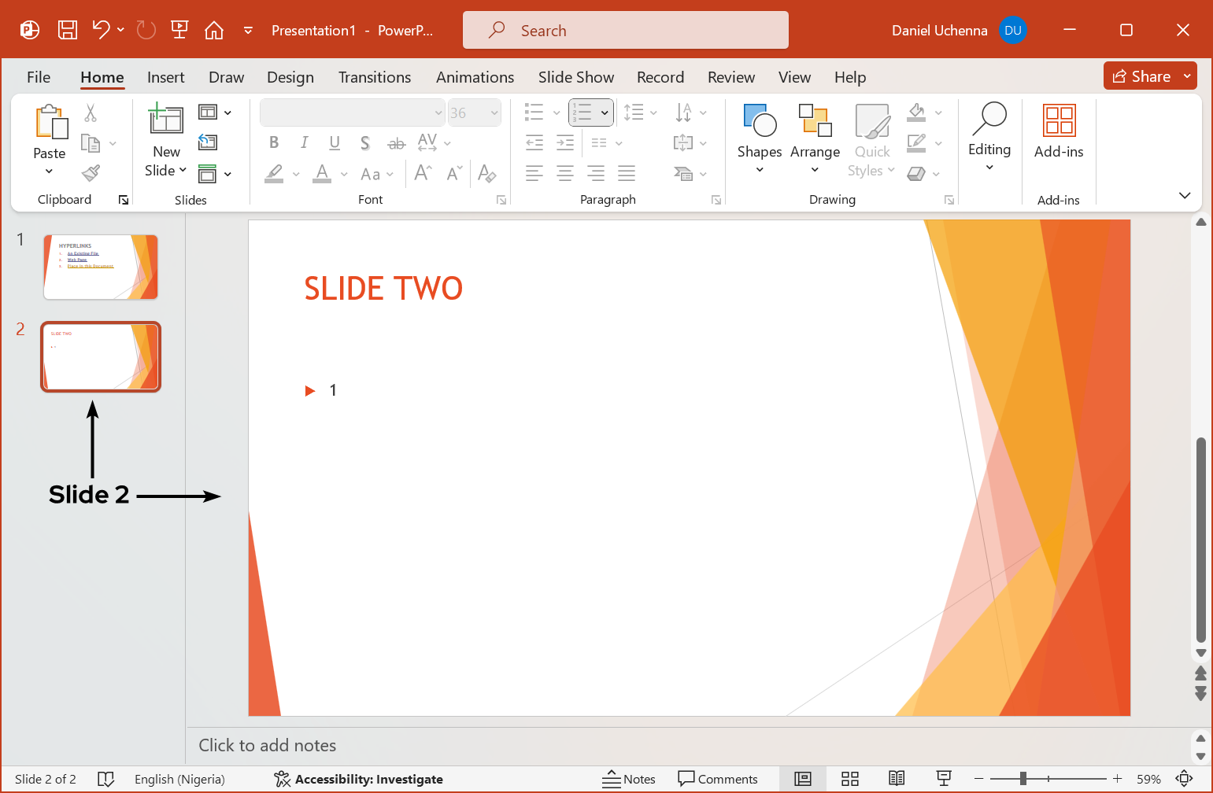The image size is (1213, 793).
Task: Open the Transitions tab
Action: pyautogui.click(x=374, y=77)
